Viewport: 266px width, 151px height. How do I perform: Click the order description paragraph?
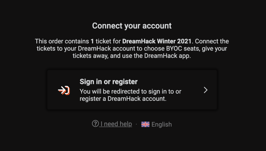pos(132,49)
